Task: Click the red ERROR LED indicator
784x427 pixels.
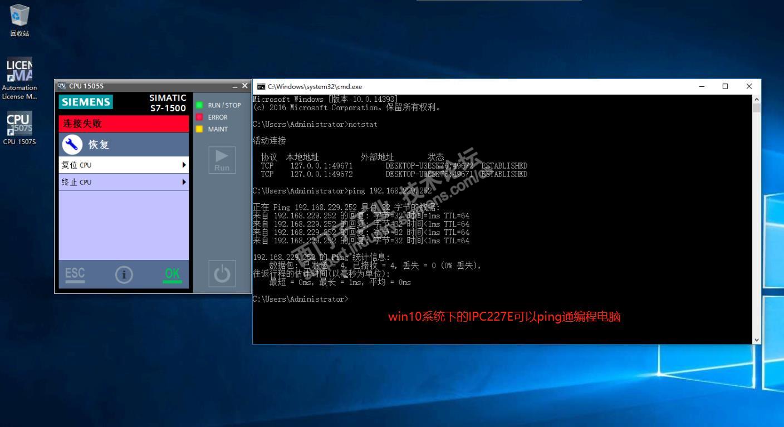Action: tap(199, 117)
